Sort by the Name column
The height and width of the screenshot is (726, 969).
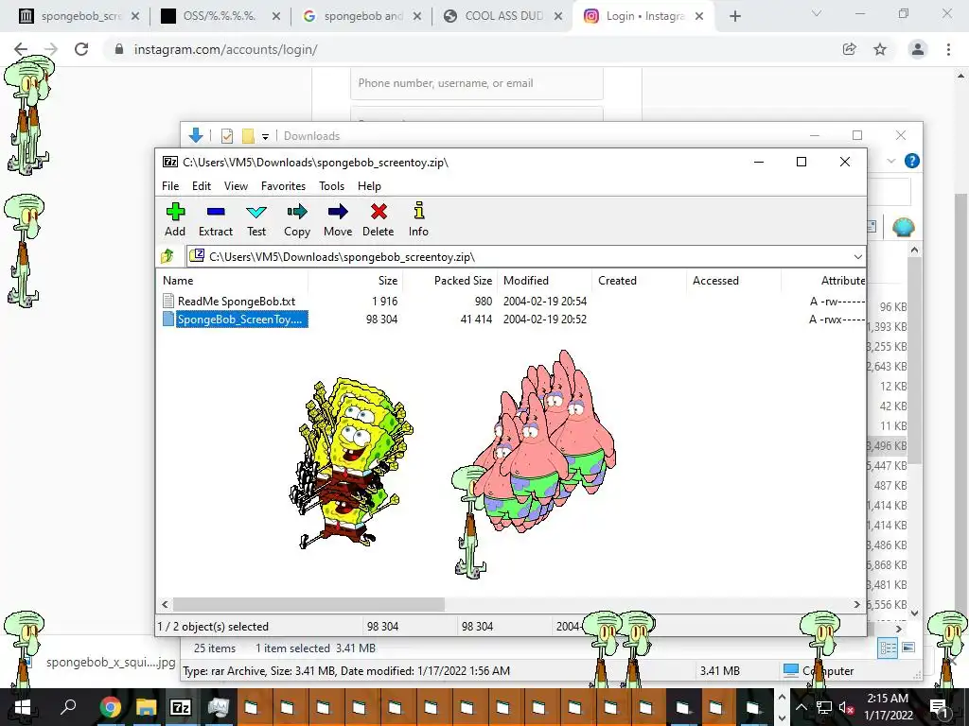coord(233,280)
